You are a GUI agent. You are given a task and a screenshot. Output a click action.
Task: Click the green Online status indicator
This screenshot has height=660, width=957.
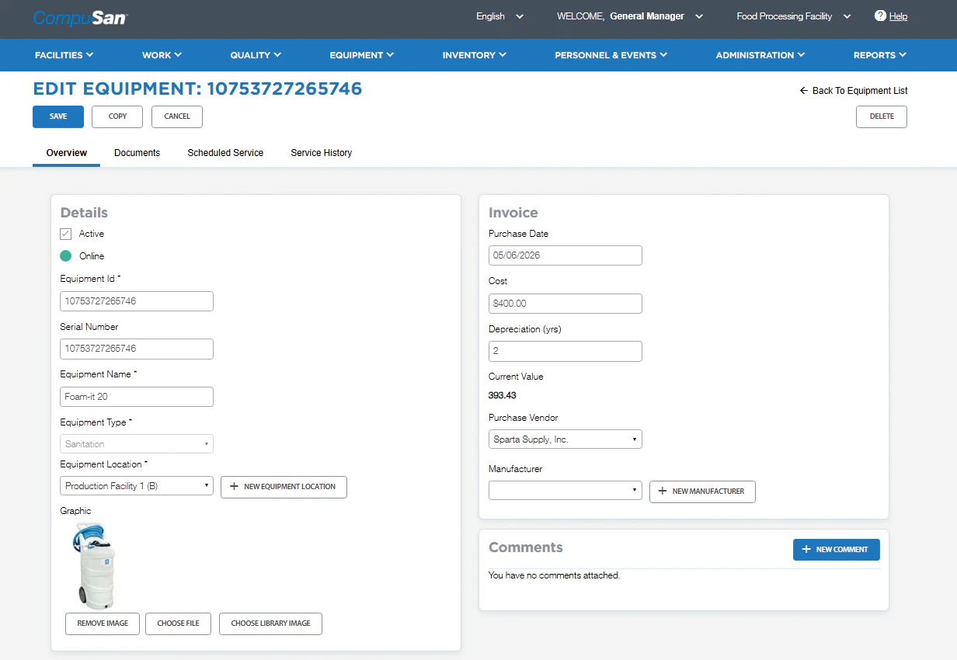coord(66,256)
